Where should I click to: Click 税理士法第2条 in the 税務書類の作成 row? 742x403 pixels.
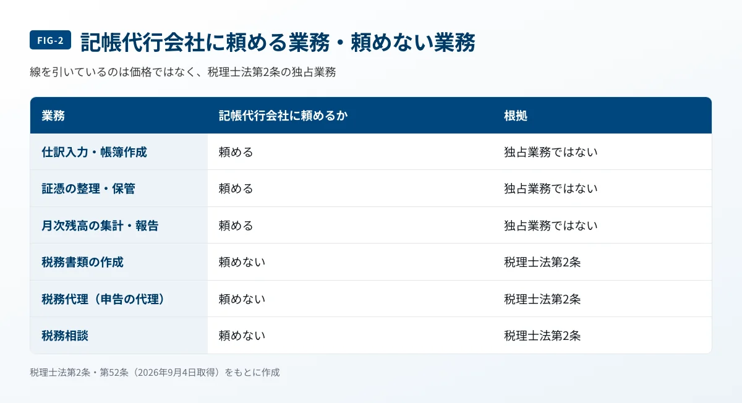click(x=542, y=262)
